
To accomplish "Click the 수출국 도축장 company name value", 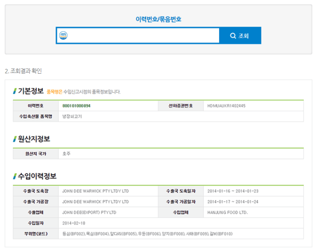I will click(95, 191).
